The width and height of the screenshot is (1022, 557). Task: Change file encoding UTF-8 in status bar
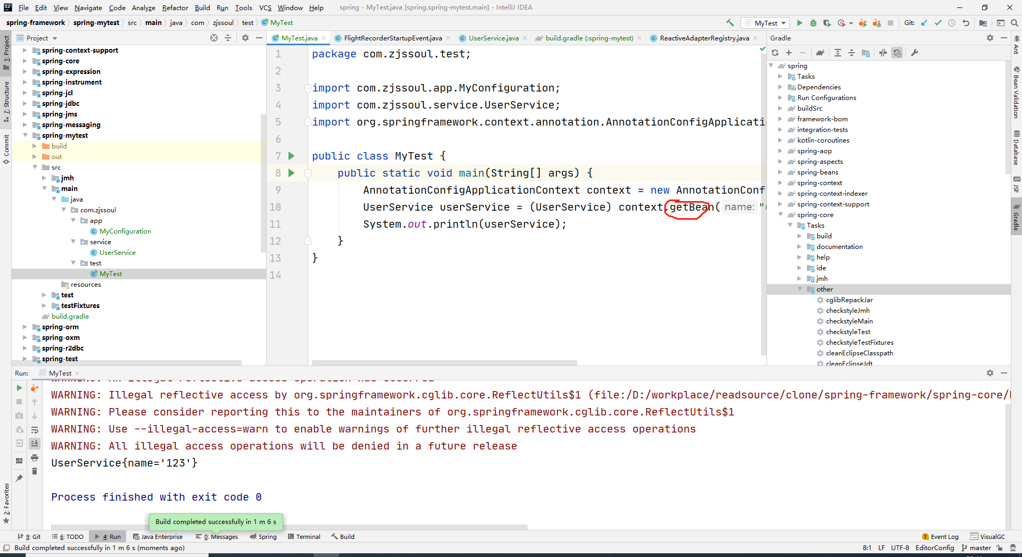900,547
